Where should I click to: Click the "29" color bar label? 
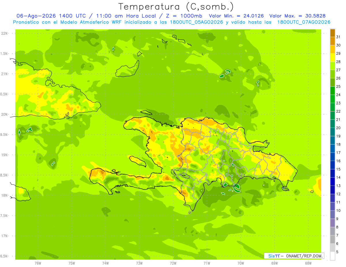[x=338, y=53]
